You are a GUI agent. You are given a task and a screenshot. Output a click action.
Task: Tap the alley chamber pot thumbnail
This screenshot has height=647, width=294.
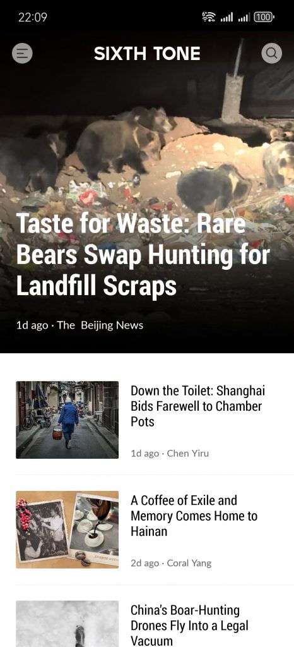[x=67, y=420]
